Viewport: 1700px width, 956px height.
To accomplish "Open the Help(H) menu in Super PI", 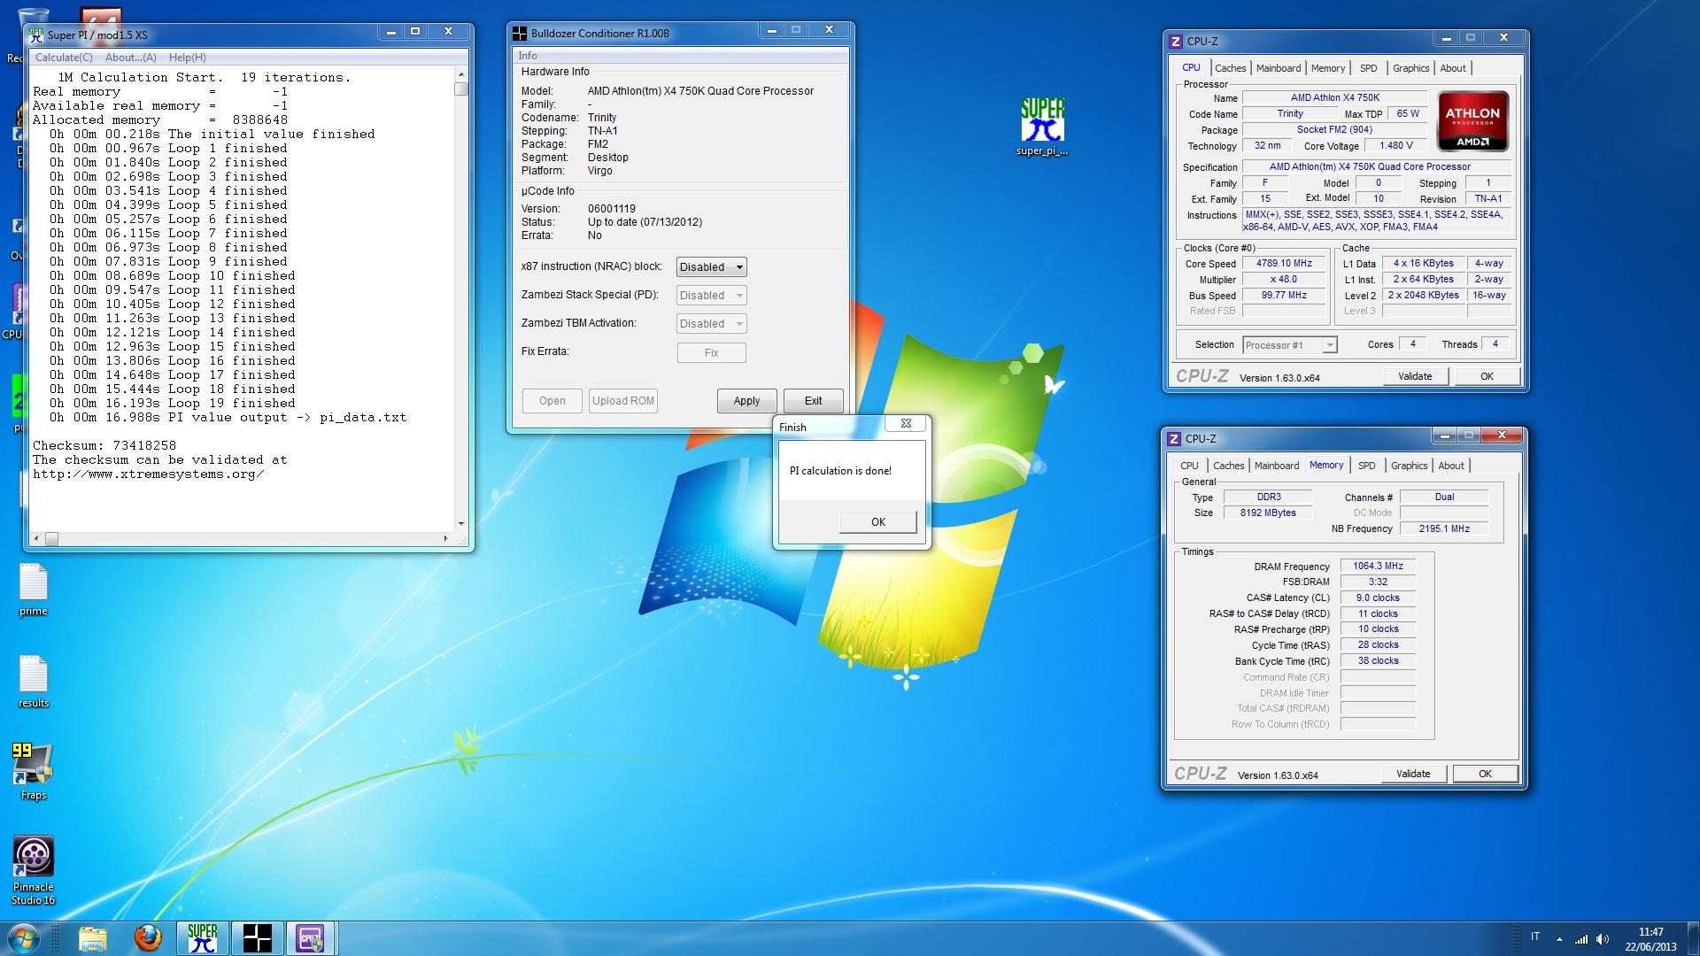I will (x=187, y=58).
